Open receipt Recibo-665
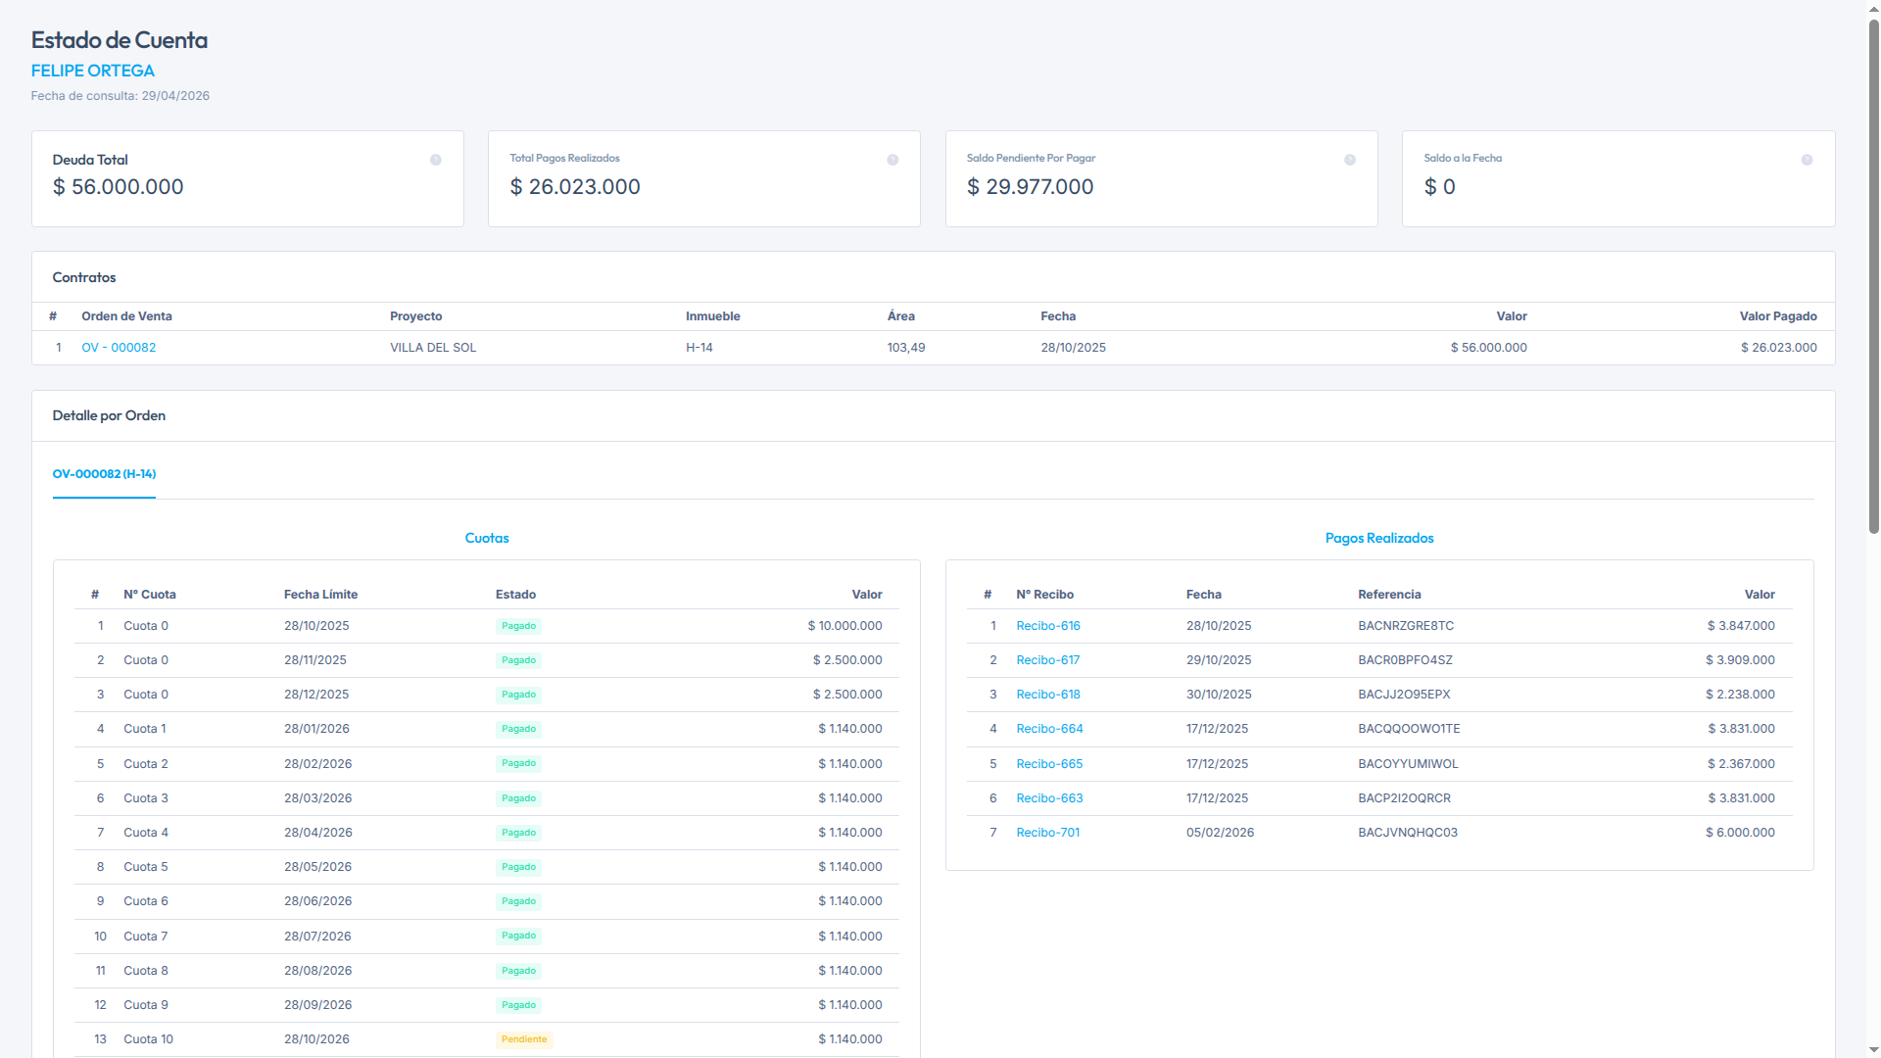The height and width of the screenshot is (1058, 1881). coord(1049,764)
